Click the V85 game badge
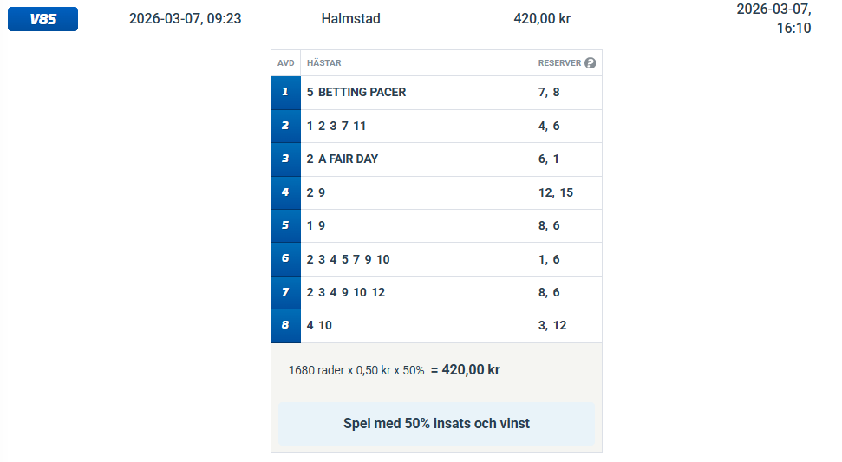Screen dimensions: 842x462 coord(42,19)
